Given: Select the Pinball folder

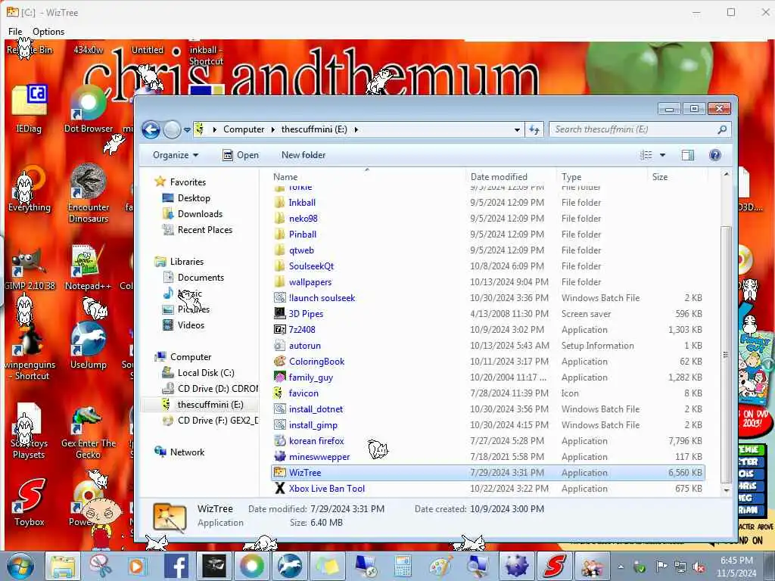Looking at the screenshot, I should [x=303, y=235].
